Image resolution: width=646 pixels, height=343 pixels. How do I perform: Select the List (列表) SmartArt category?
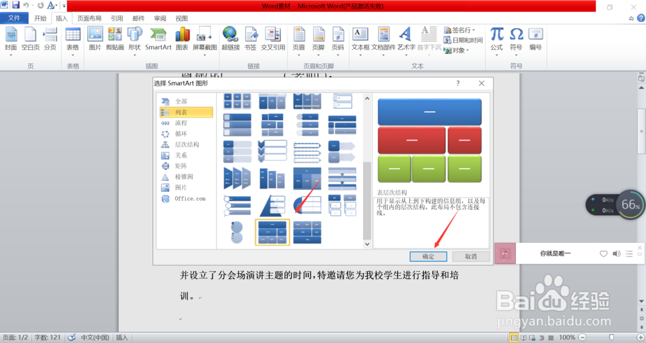(186, 112)
